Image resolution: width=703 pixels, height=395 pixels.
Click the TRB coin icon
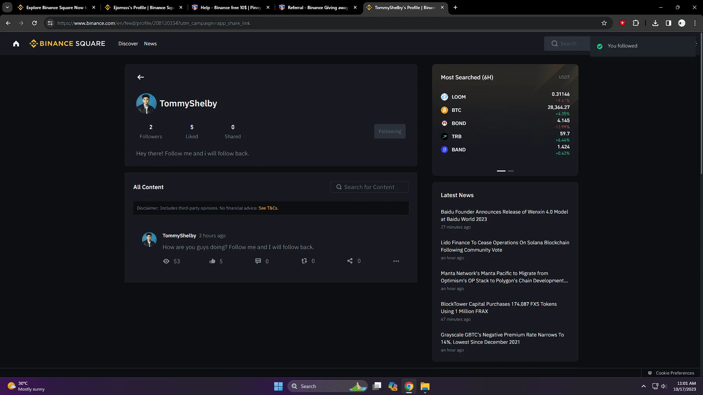tap(445, 136)
